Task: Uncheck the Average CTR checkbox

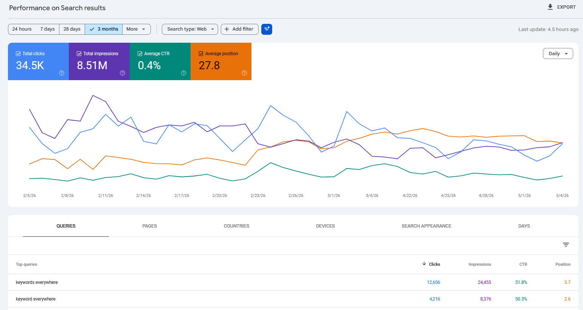Action: pos(140,54)
